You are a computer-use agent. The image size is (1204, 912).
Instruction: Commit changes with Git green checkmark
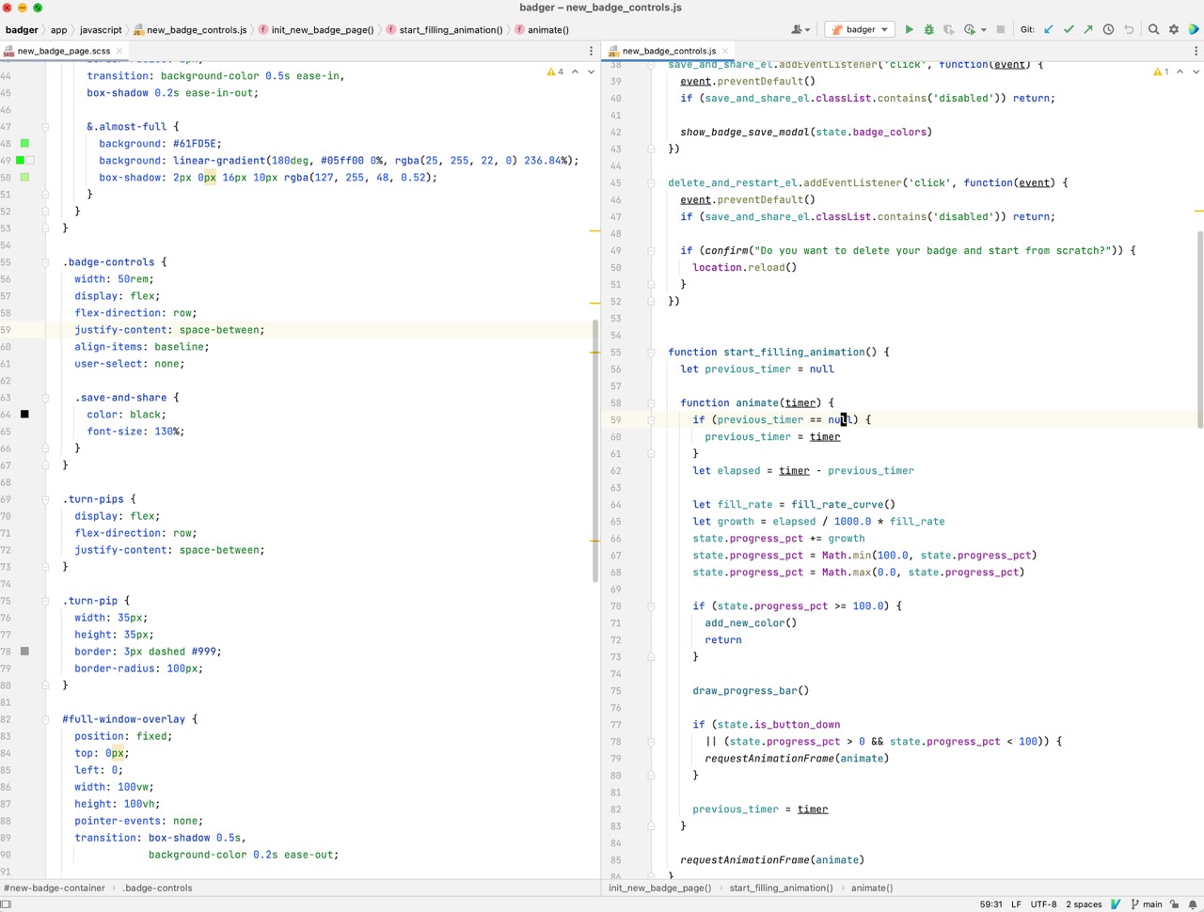(1069, 29)
